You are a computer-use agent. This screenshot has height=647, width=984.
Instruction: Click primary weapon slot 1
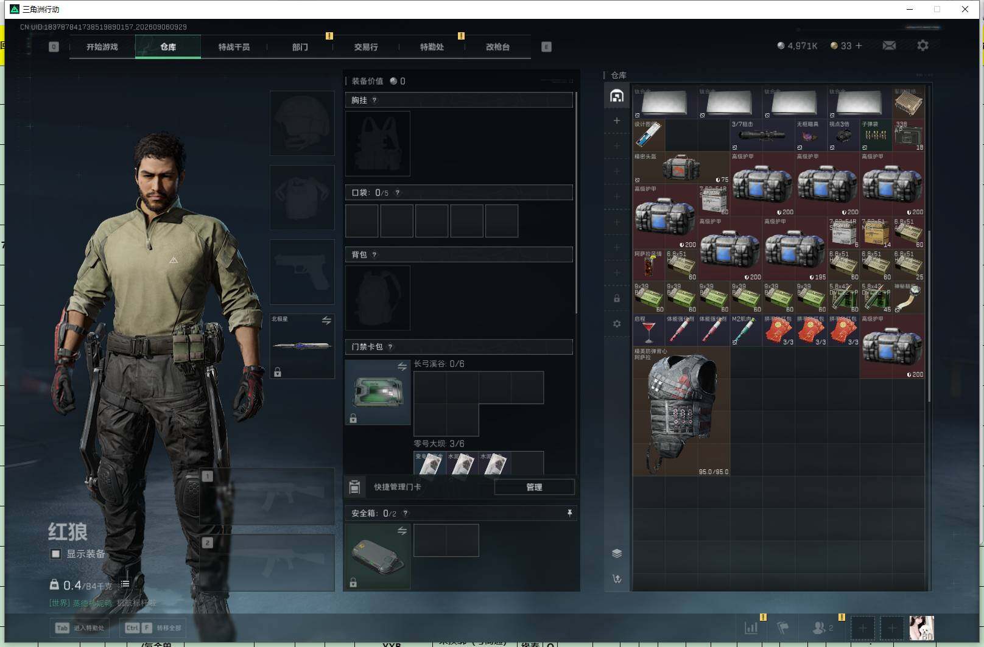(x=267, y=496)
